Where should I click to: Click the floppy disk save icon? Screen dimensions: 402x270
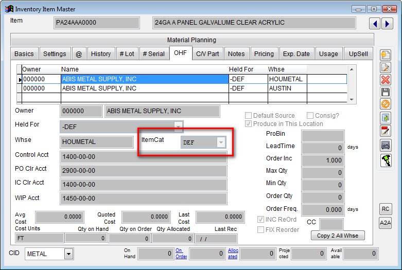[385, 92]
